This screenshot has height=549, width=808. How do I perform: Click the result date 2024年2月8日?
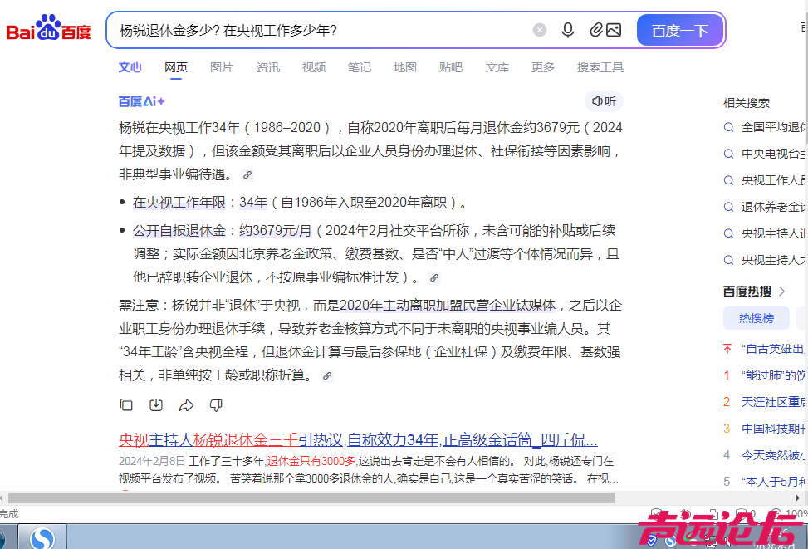tap(152, 461)
